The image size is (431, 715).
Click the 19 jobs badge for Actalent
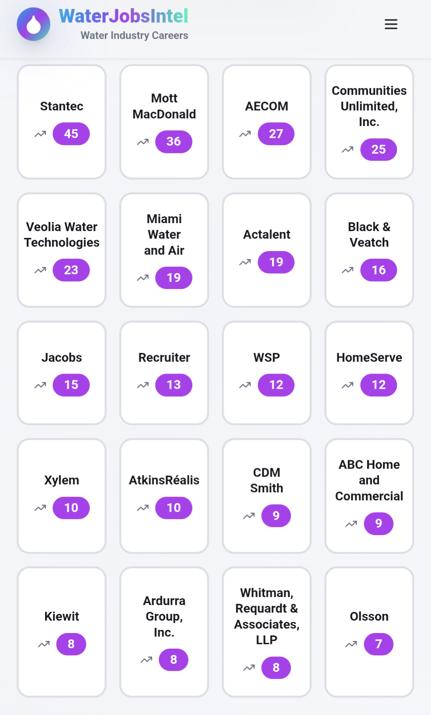point(276,262)
